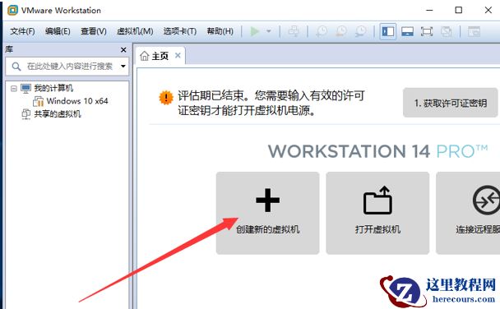Click the 创建新的虚拟机 tile

coord(267,213)
